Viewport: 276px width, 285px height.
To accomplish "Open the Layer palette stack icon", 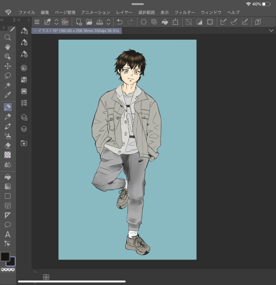I will pos(24,129).
